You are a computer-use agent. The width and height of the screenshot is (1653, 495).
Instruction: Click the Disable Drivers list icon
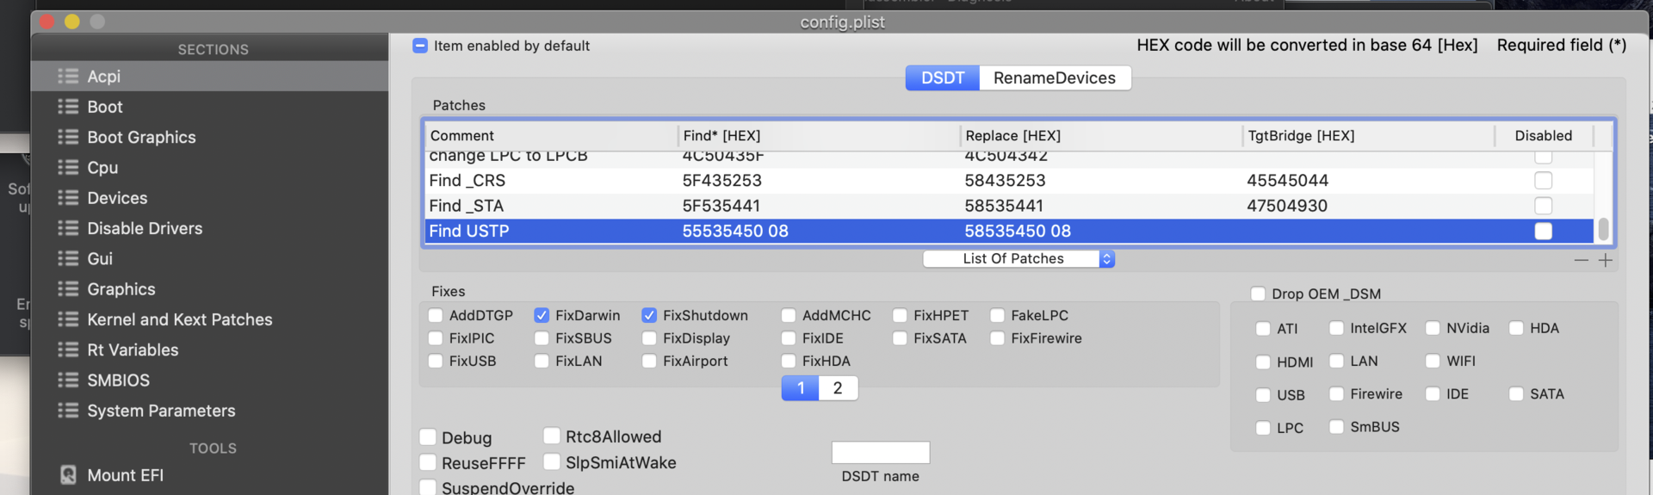(68, 228)
